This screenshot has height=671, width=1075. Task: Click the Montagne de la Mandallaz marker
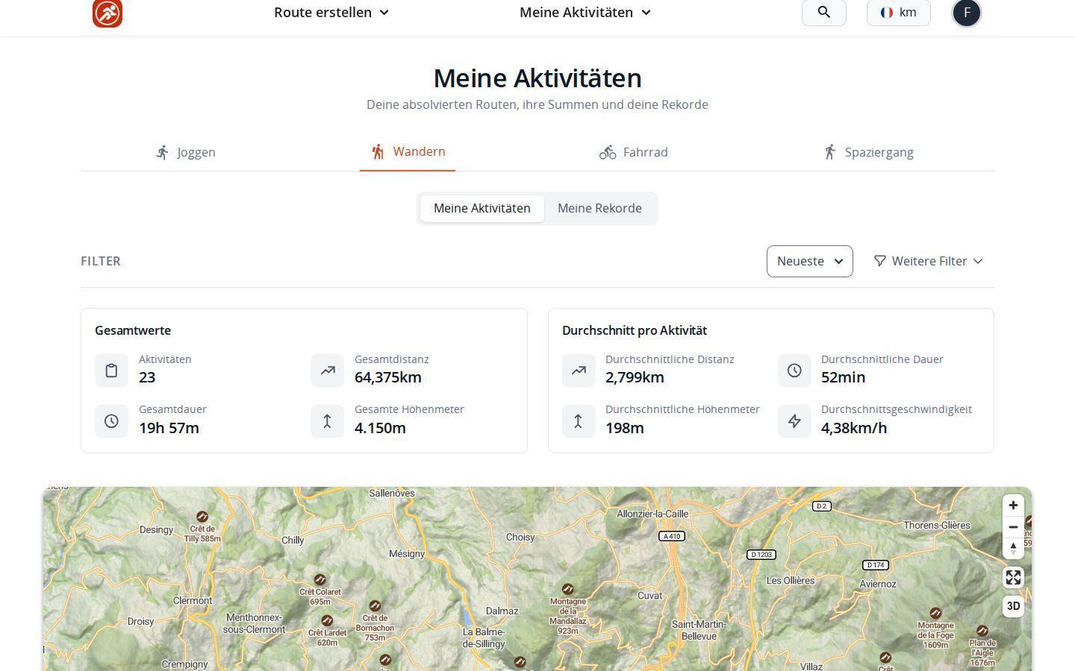pos(567,589)
